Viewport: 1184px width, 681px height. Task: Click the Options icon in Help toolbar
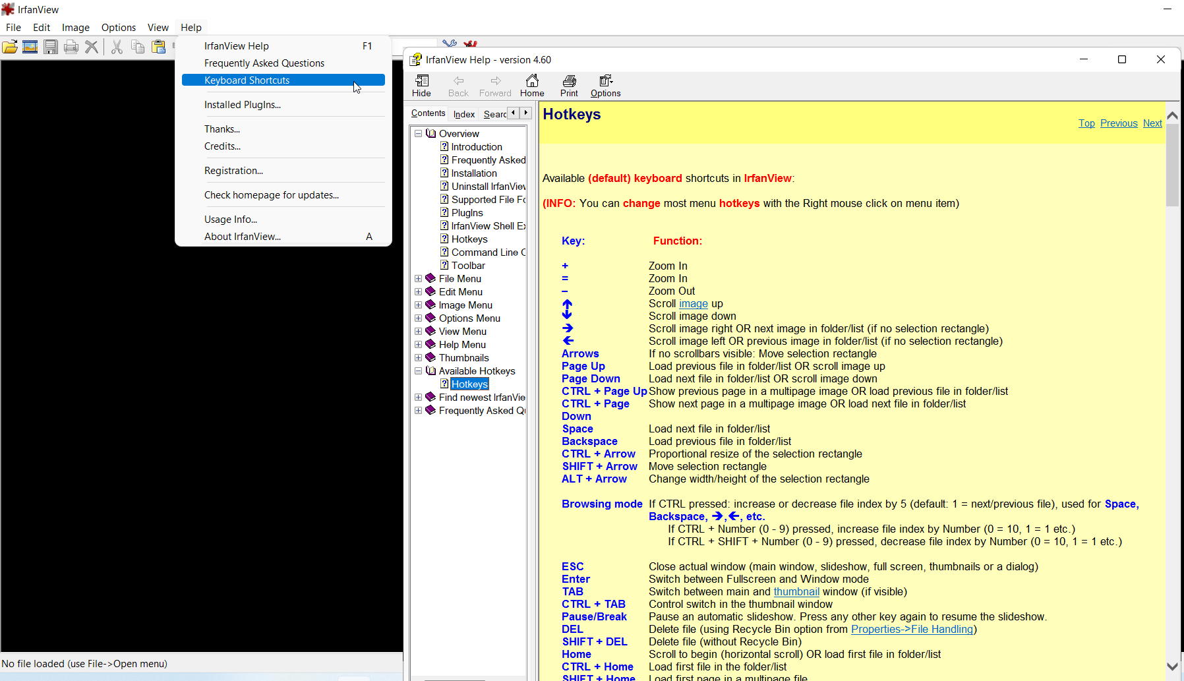[606, 81]
